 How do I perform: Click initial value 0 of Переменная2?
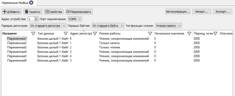[x=155, y=43]
